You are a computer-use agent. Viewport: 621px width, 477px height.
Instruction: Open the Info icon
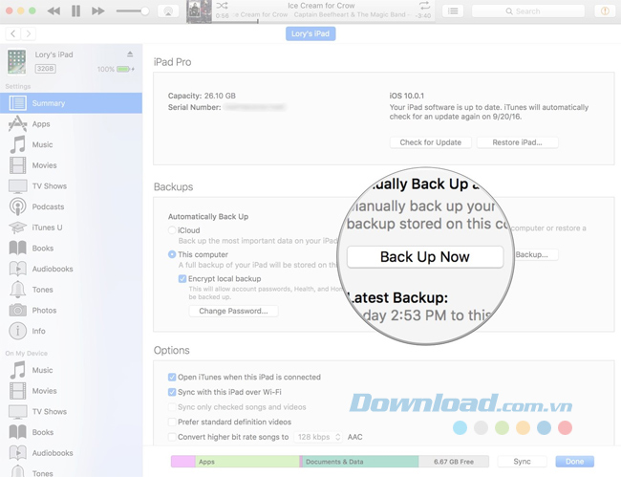18,331
